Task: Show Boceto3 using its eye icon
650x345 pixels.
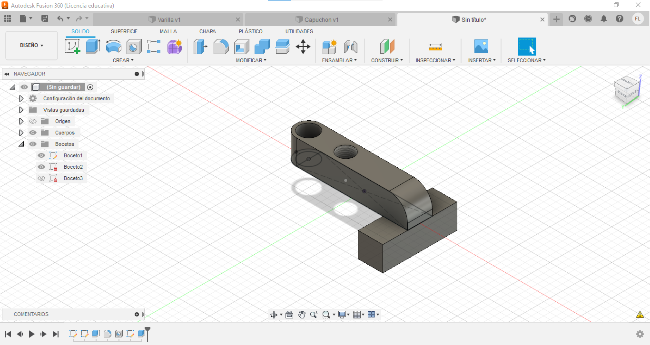Action: (x=41, y=178)
